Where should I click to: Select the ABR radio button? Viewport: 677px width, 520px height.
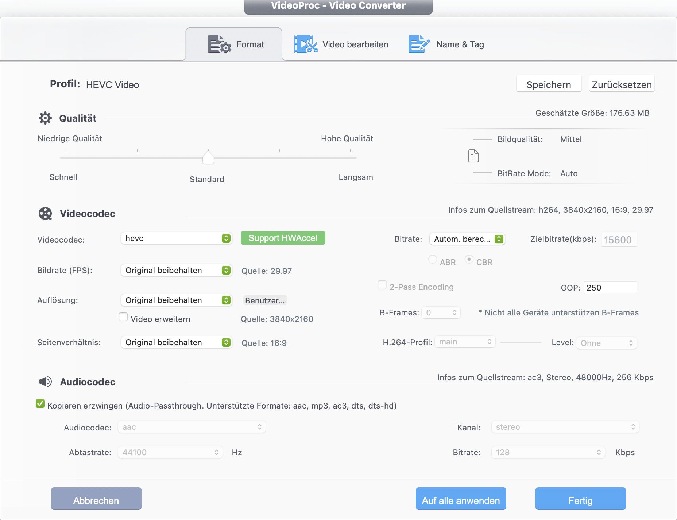click(433, 259)
